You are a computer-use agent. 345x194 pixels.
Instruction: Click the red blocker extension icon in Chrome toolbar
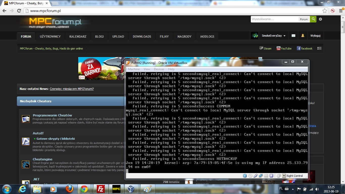(333, 11)
